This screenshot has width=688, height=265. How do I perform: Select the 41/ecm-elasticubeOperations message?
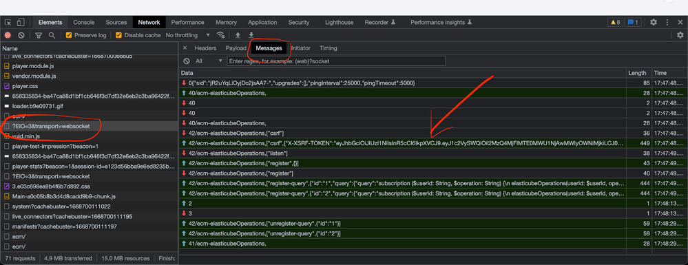click(x=433, y=244)
